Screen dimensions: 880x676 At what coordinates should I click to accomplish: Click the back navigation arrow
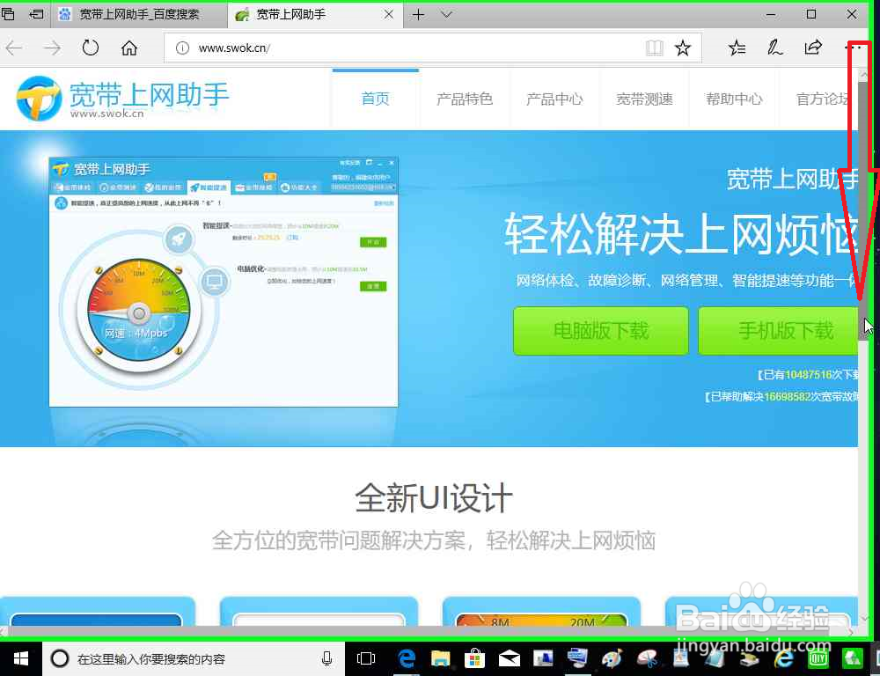pyautogui.click(x=15, y=48)
